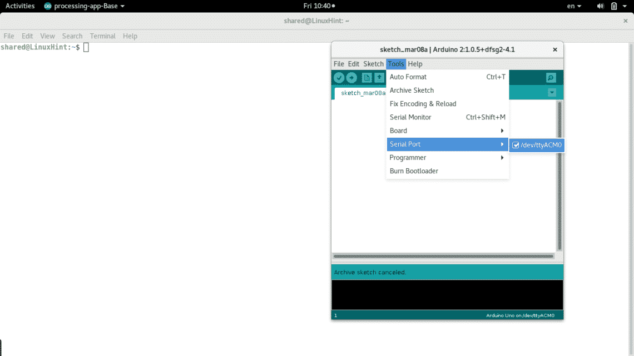Select the sketch_mar08a tab
The height and width of the screenshot is (356, 634).
(x=361, y=93)
